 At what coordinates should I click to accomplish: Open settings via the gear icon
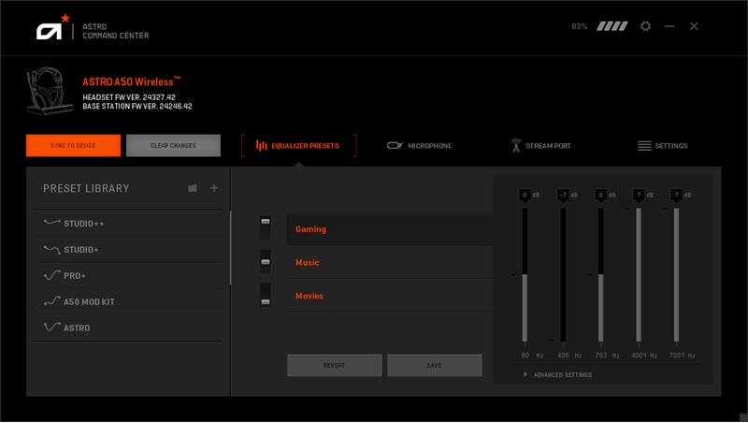click(x=645, y=26)
